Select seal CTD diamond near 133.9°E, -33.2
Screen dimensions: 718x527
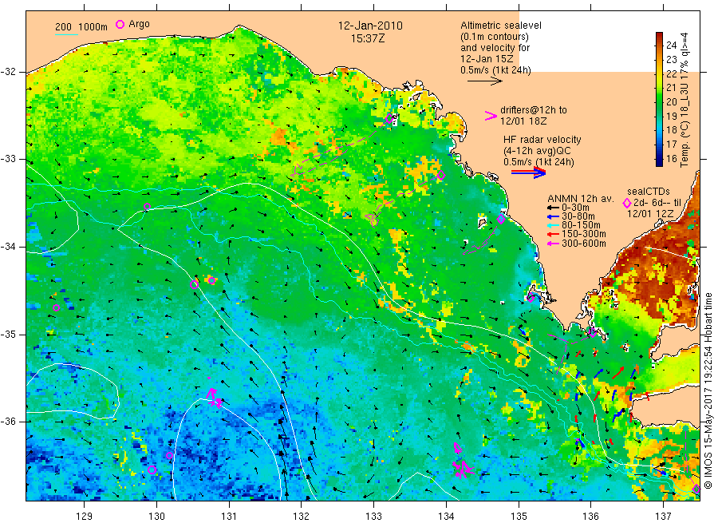point(441,175)
